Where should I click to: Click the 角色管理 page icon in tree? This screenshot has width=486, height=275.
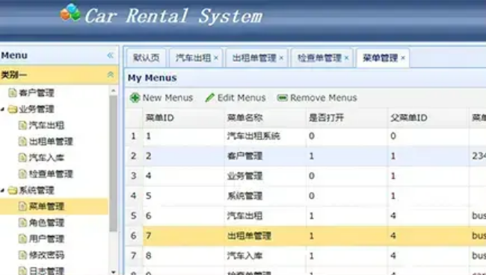[22, 223]
